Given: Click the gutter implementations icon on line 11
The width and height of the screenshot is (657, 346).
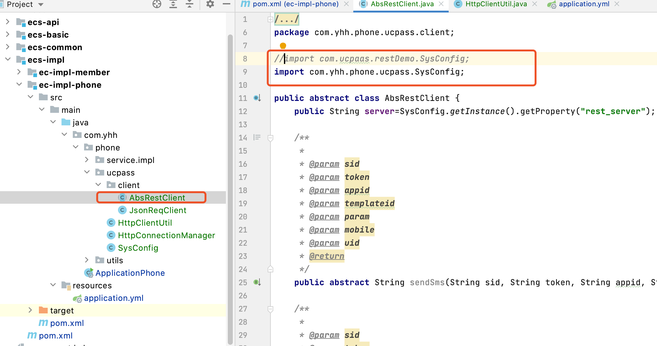Looking at the screenshot, I should click(257, 98).
